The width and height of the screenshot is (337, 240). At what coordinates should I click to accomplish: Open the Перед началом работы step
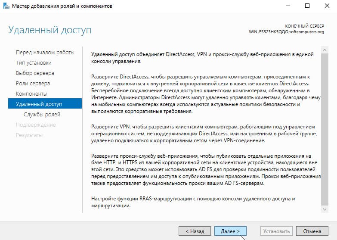tap(45, 53)
